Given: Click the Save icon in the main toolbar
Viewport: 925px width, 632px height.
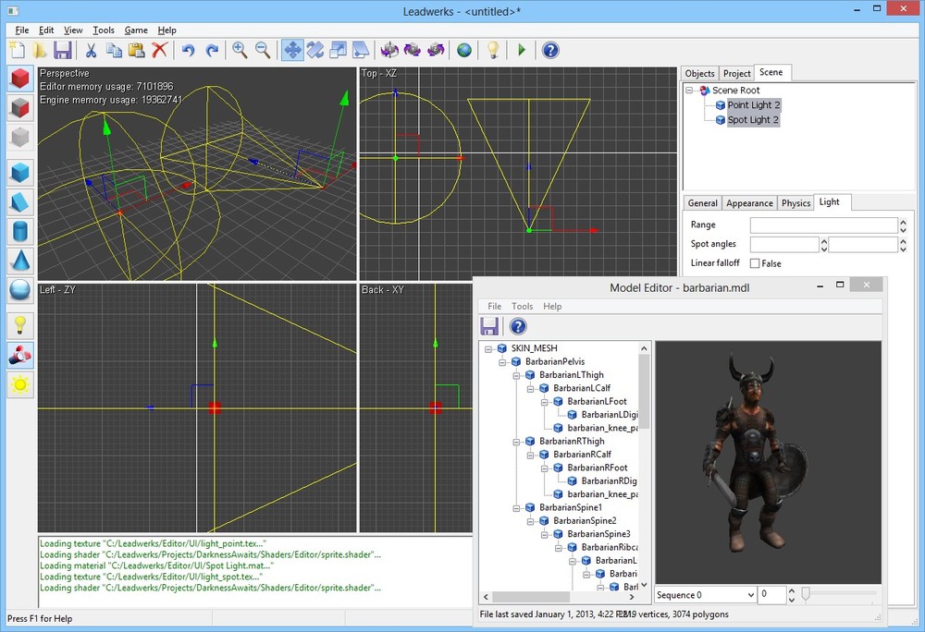Looking at the screenshot, I should click(x=63, y=50).
